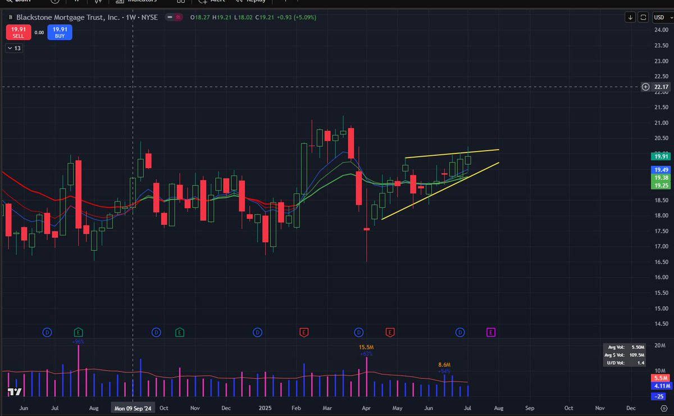Click the dividend D marker near April 2025
Viewport: 674px width, 416px height.
(x=359, y=333)
